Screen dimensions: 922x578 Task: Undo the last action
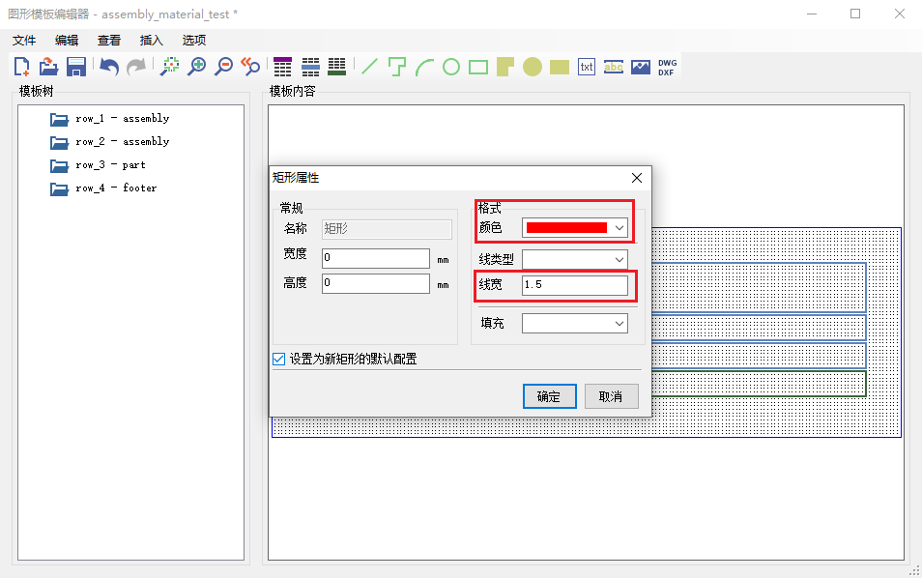point(109,67)
